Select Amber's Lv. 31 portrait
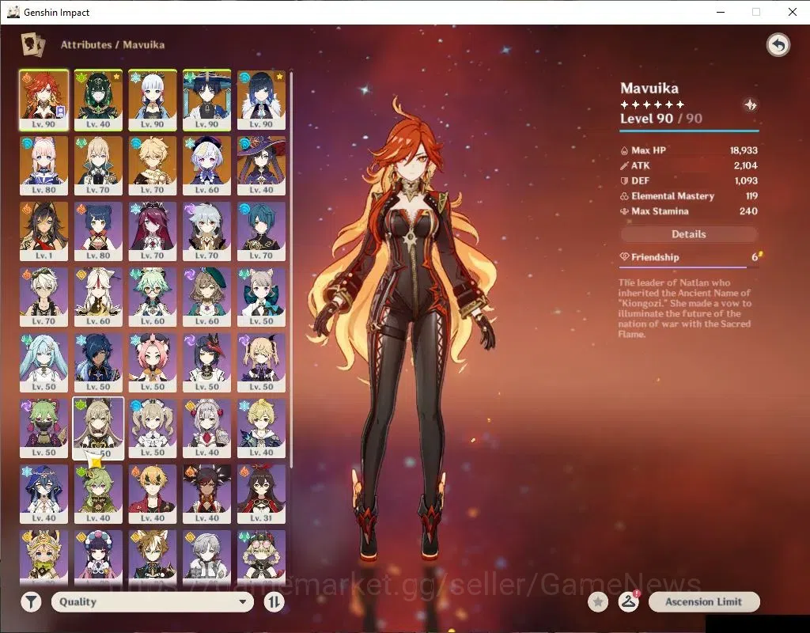This screenshot has width=810, height=633. click(261, 494)
